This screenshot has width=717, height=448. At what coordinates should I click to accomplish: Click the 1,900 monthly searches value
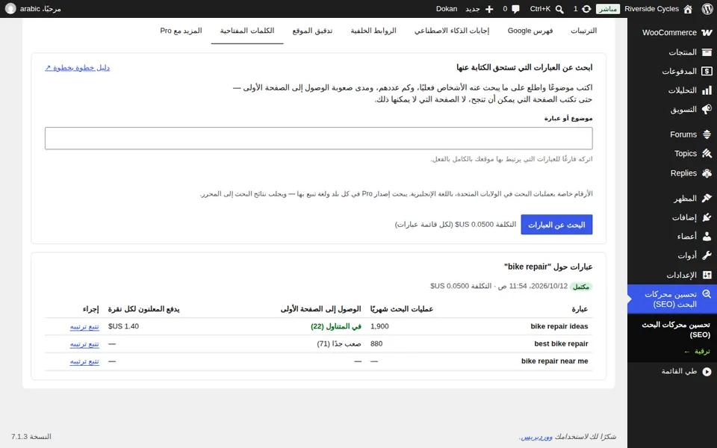379,326
